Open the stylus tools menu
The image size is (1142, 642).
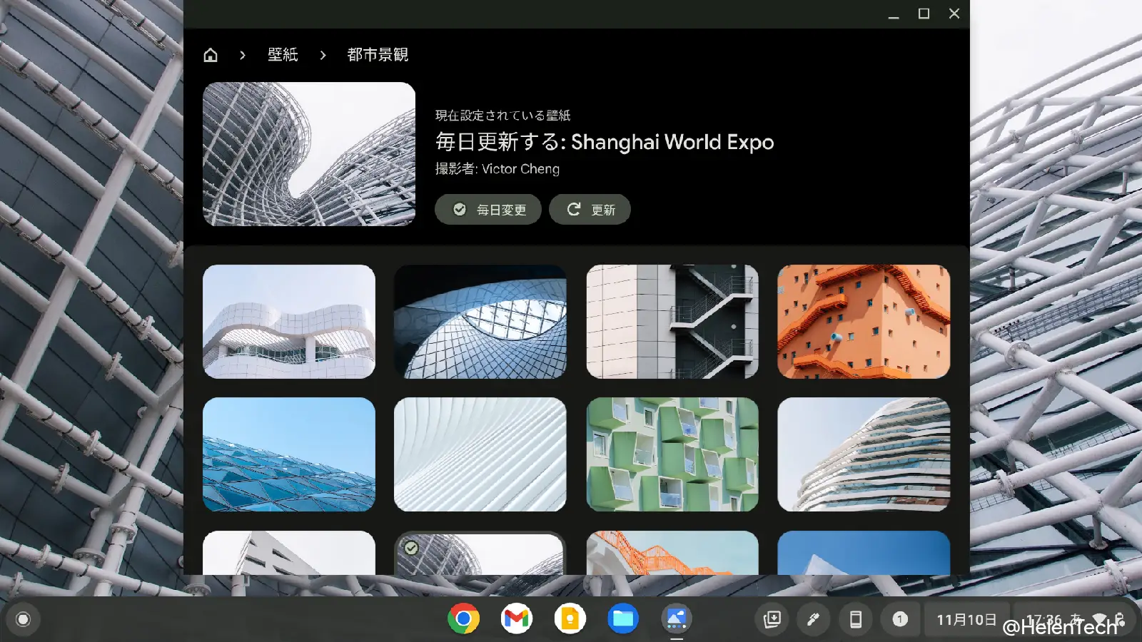click(x=813, y=619)
